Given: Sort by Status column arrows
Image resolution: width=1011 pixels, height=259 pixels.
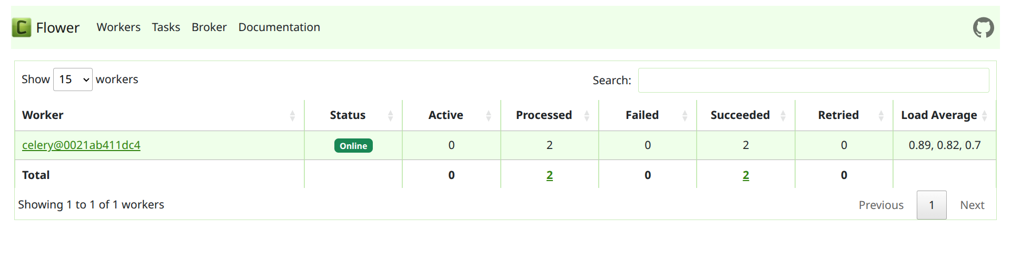Looking at the screenshot, I should tap(390, 116).
